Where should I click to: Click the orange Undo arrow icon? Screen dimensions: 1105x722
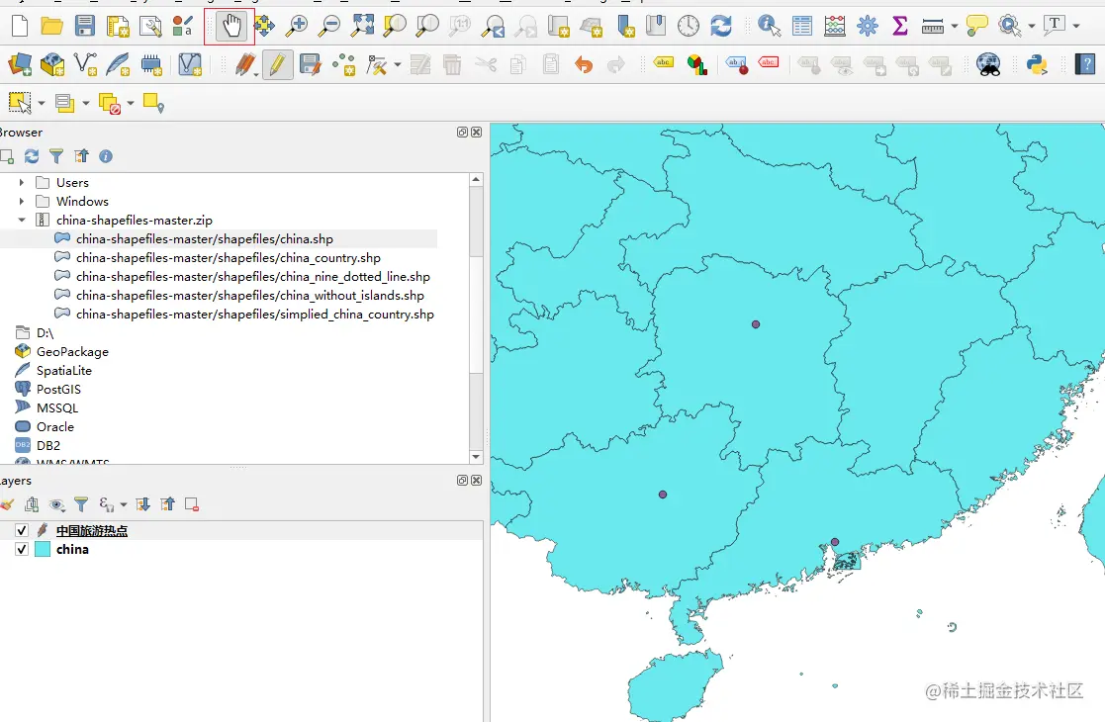coord(584,65)
